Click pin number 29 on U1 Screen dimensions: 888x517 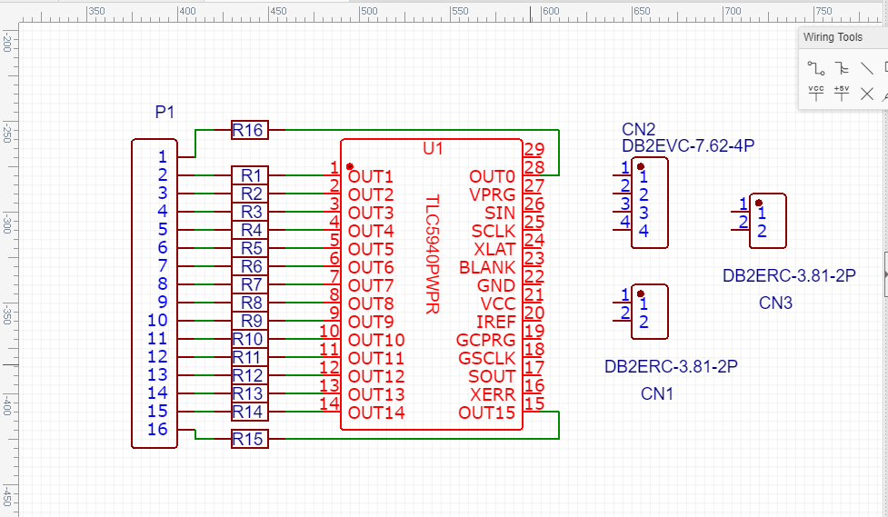click(x=534, y=149)
